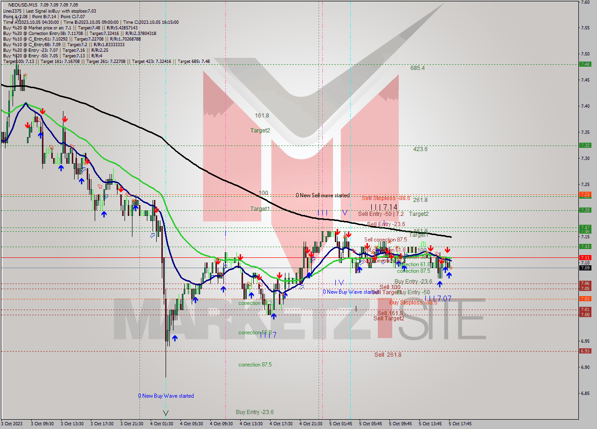597x429 pixels.
Task: Click the '4 Oct 13:30' time label
Action: tap(251, 424)
